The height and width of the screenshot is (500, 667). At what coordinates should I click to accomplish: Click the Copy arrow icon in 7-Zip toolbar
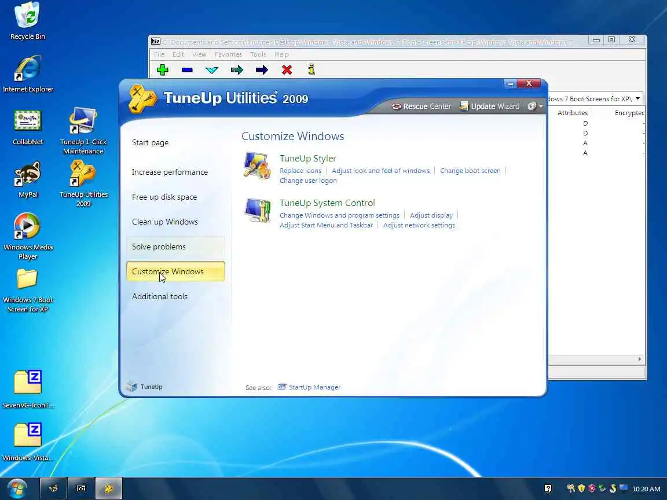pos(237,69)
